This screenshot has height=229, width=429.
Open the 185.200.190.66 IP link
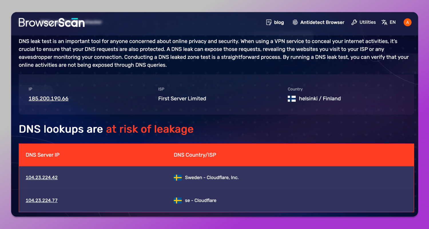pos(48,99)
